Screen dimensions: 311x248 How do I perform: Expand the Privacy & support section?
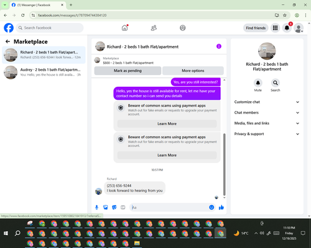pos(267,134)
